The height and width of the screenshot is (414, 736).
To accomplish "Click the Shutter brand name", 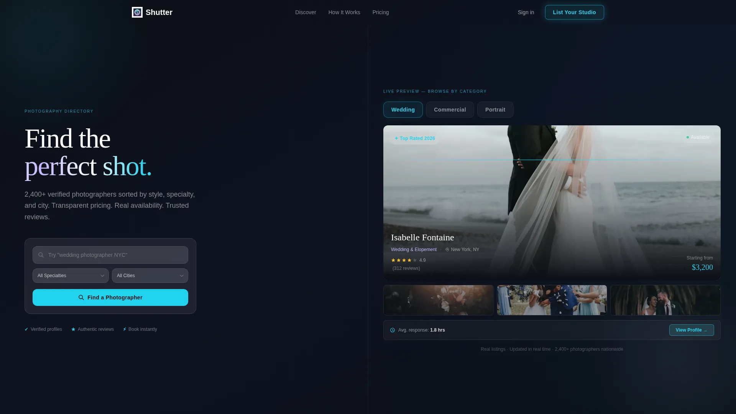I will coord(159,12).
